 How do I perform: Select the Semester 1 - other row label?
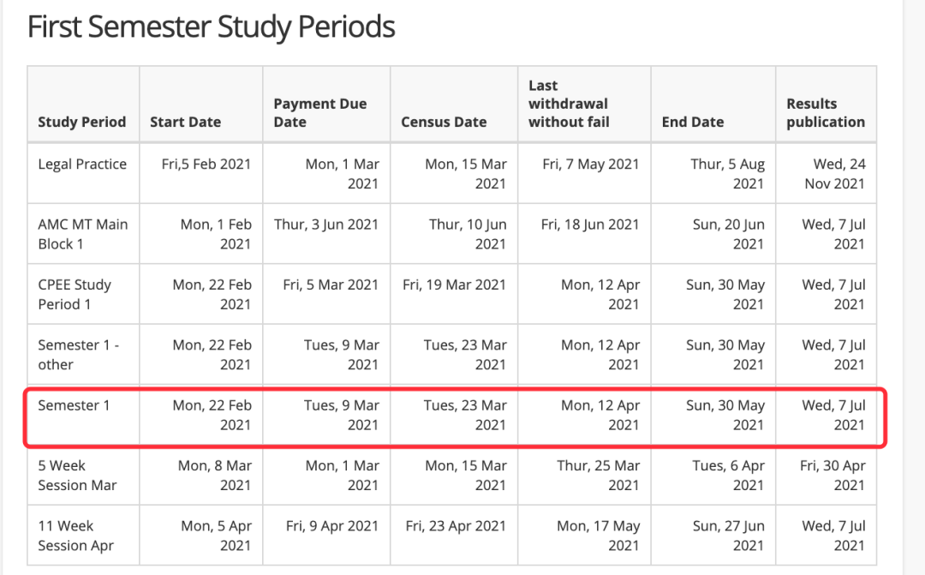pos(79,355)
